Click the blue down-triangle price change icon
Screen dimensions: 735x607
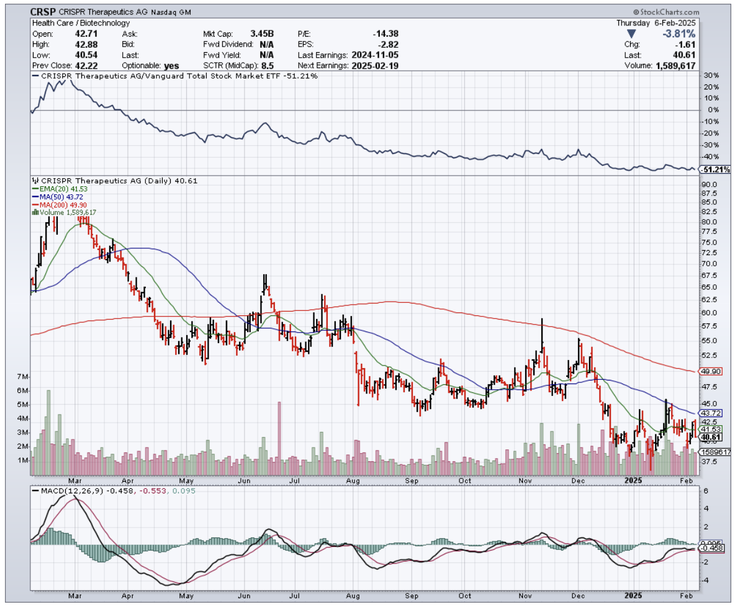[x=631, y=34]
